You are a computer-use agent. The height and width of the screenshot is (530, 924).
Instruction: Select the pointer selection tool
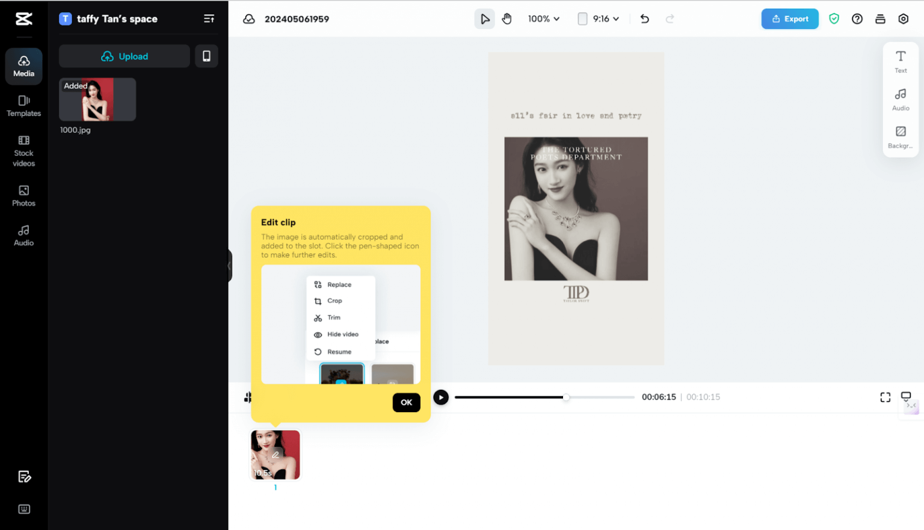tap(484, 19)
